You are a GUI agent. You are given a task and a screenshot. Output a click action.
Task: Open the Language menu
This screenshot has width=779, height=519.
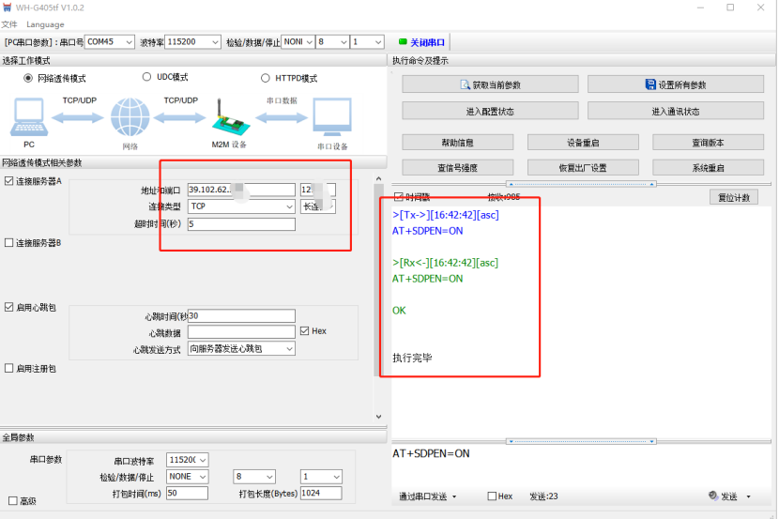[45, 24]
